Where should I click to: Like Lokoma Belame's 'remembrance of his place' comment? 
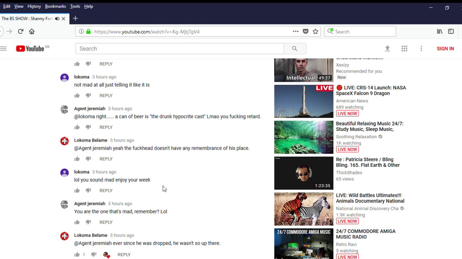coord(77,159)
